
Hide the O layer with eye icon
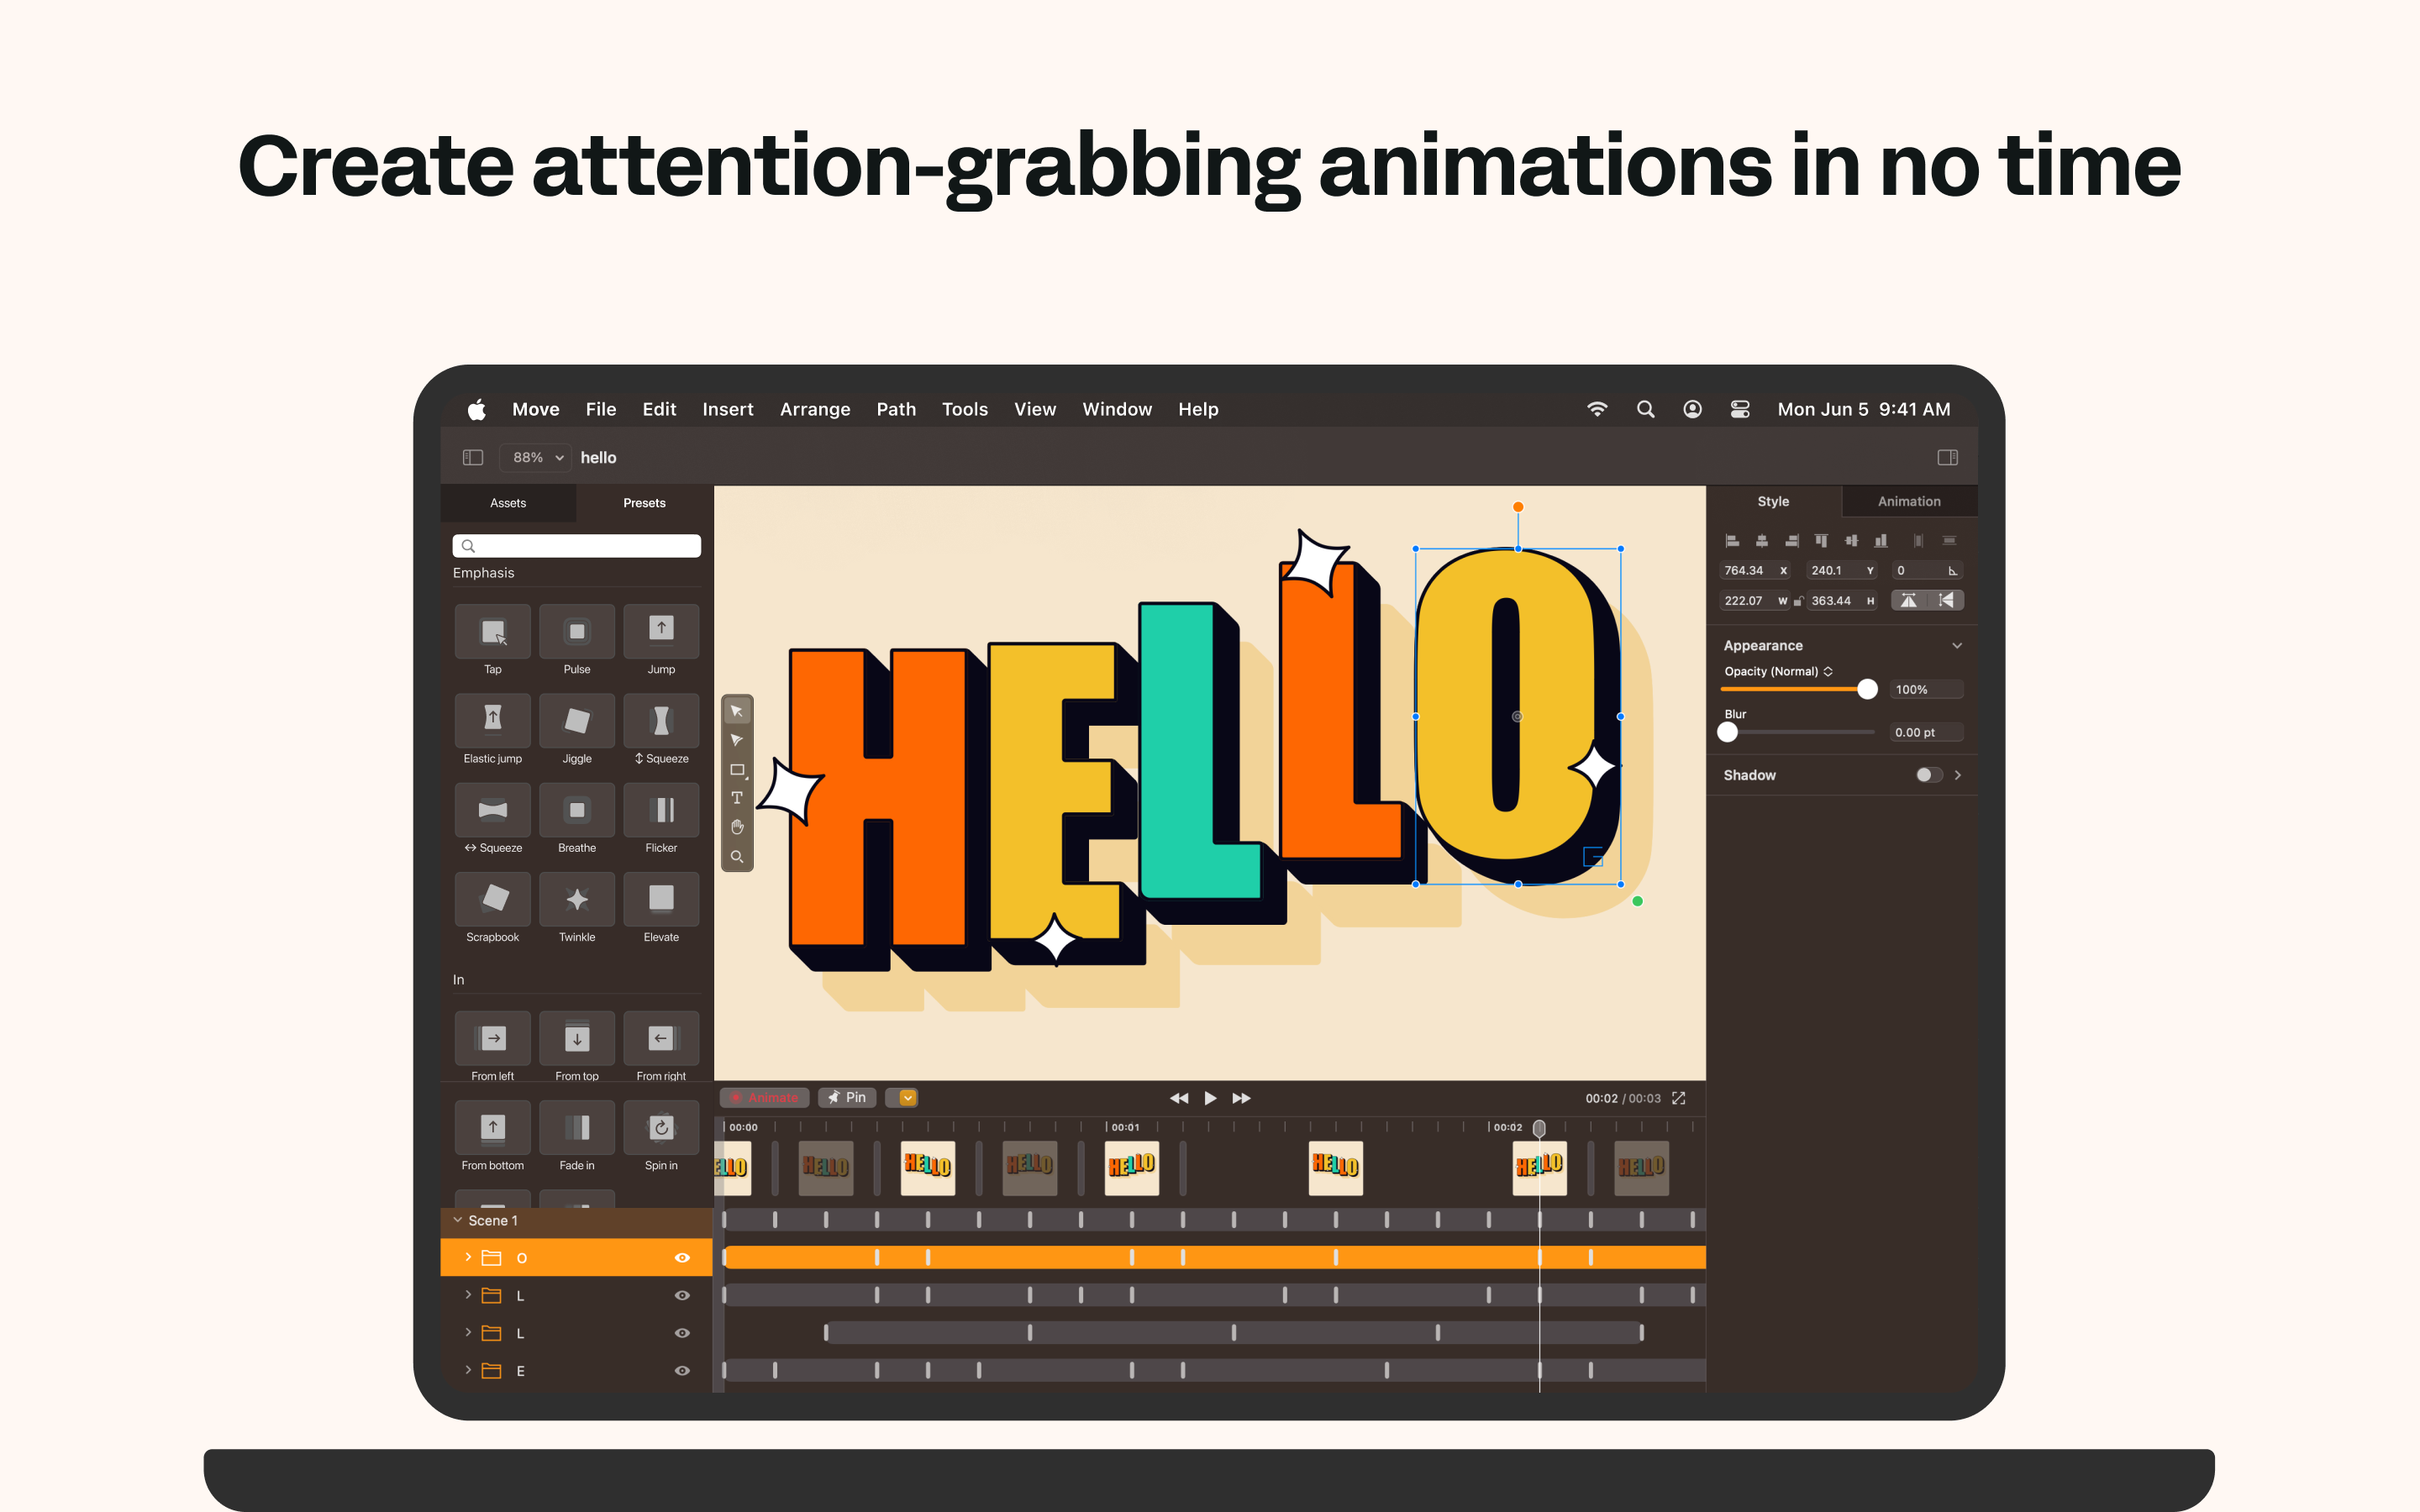(682, 1258)
